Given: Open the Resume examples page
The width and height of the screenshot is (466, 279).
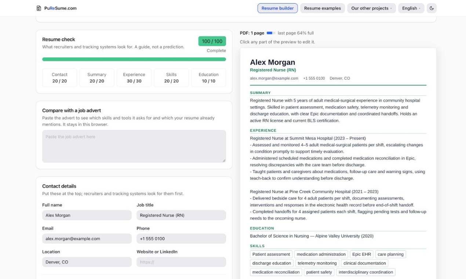Looking at the screenshot, I should (x=323, y=8).
